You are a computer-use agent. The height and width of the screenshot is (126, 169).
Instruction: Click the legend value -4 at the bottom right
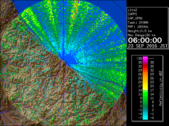pyautogui.click(x=152, y=118)
